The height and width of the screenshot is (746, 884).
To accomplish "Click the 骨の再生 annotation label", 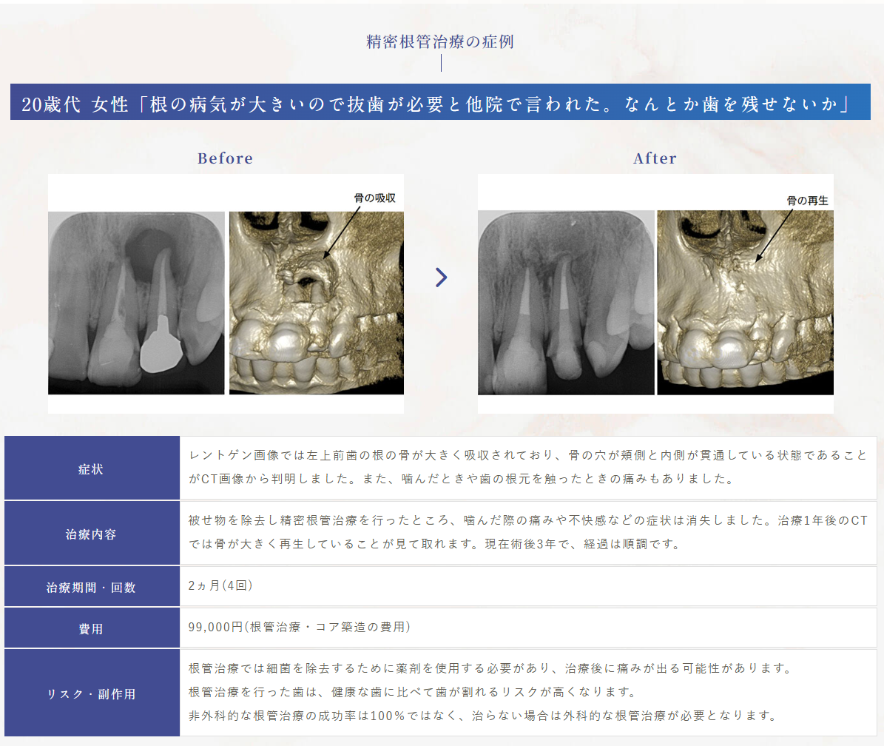I will point(807,200).
